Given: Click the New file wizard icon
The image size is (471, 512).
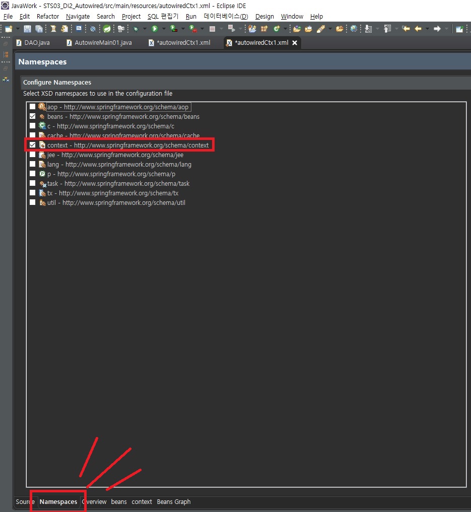Looking at the screenshot, I should point(9,29).
